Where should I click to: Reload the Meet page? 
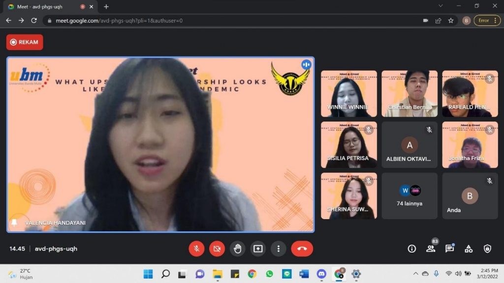coord(34,21)
